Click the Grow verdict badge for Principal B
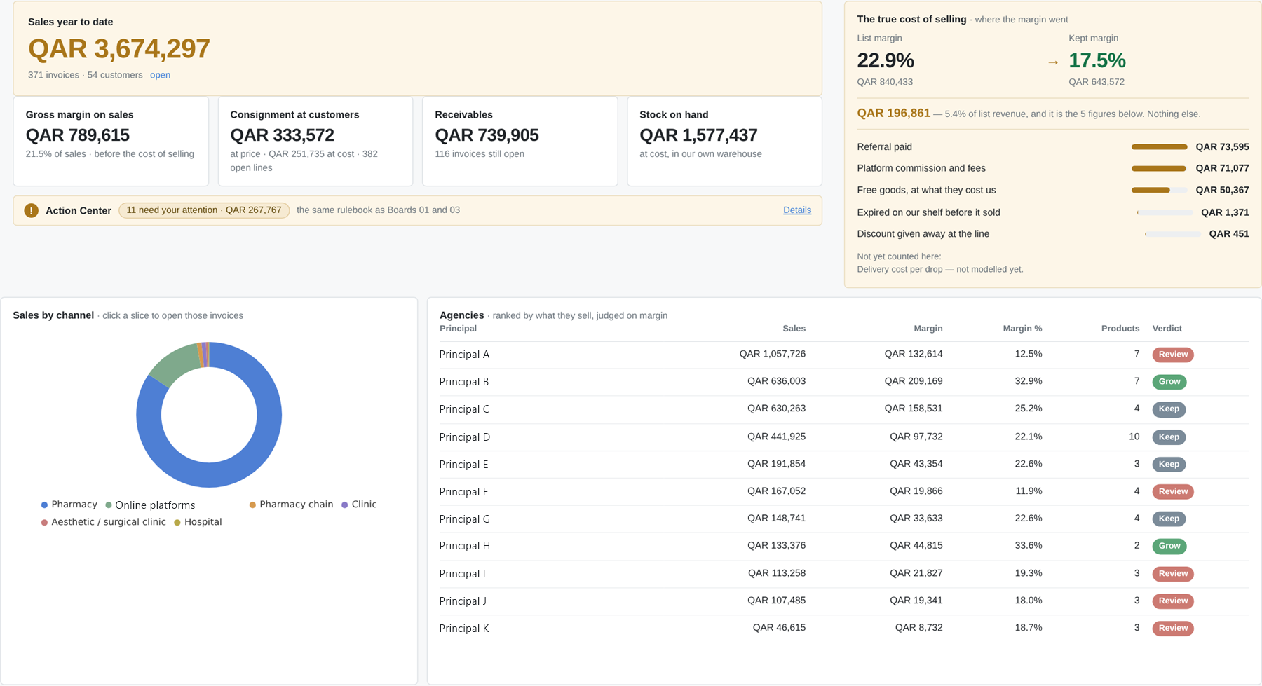 tap(1169, 382)
